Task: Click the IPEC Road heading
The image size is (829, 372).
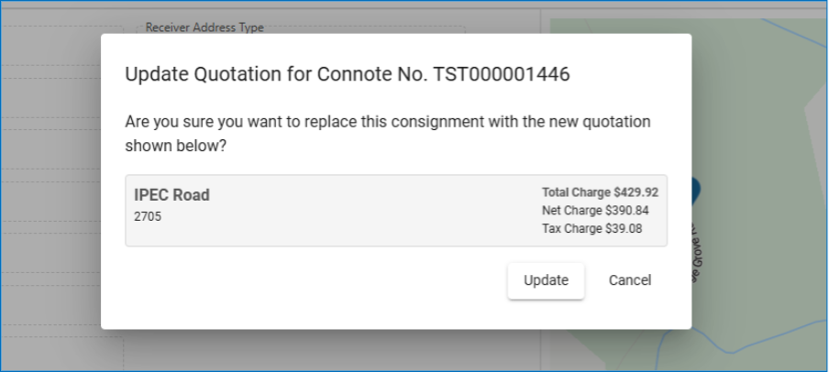Action: click(x=171, y=195)
